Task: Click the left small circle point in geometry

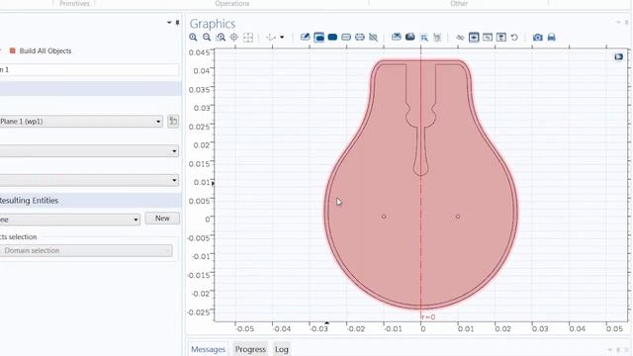Action: pos(384,217)
